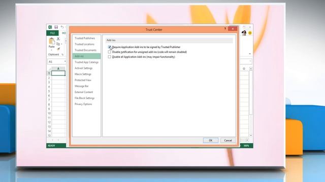Open the Clipboard group dialog launcher
The image size is (325, 182).
tap(62, 55)
